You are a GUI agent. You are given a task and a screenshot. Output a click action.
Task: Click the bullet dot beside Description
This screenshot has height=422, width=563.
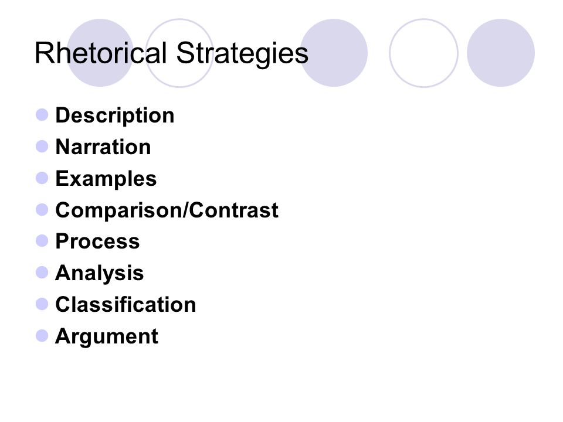coord(42,115)
